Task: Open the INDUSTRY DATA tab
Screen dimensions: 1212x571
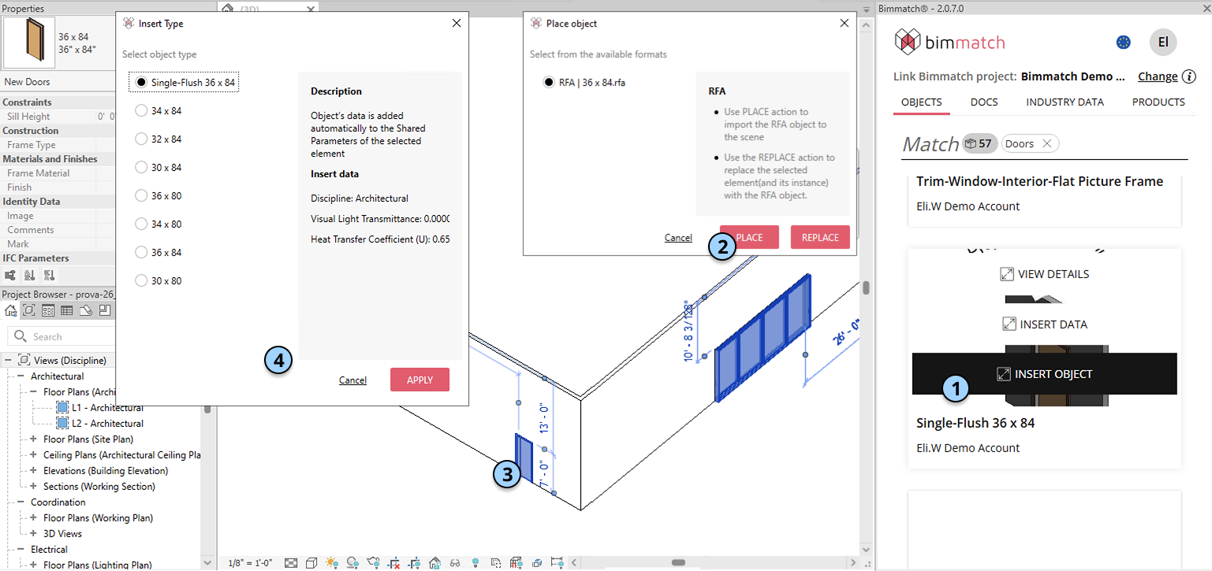Action: [1065, 102]
